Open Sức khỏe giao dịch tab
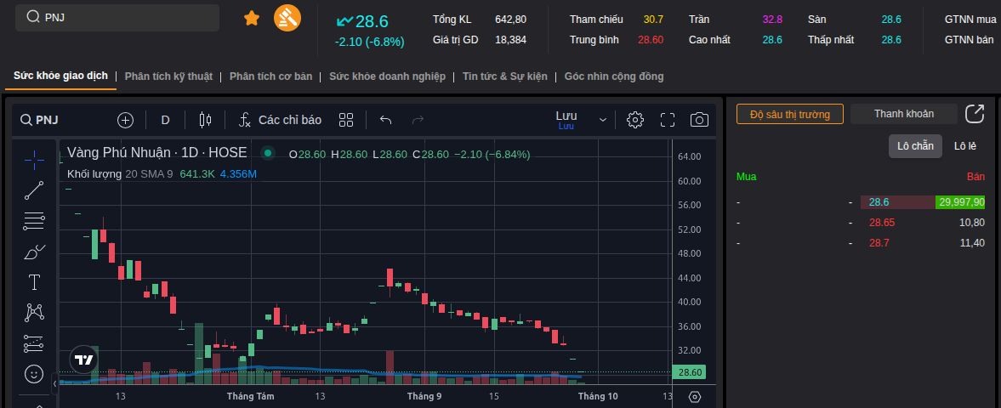The width and height of the screenshot is (1001, 408). [x=60, y=76]
